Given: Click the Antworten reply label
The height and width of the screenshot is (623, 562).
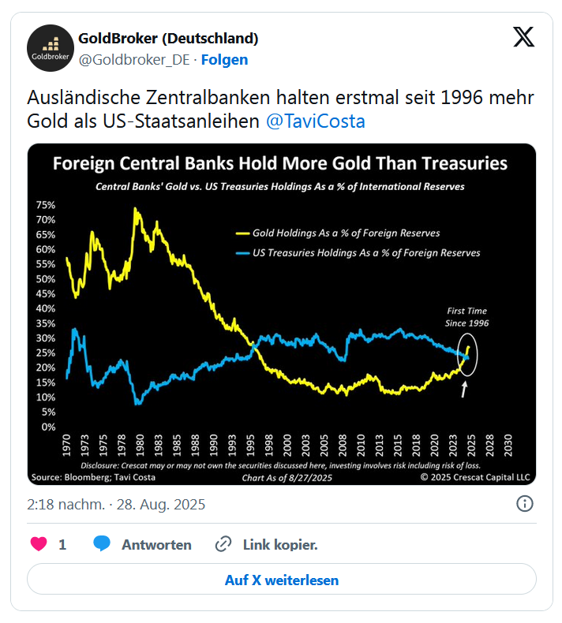Looking at the screenshot, I should coord(156,544).
